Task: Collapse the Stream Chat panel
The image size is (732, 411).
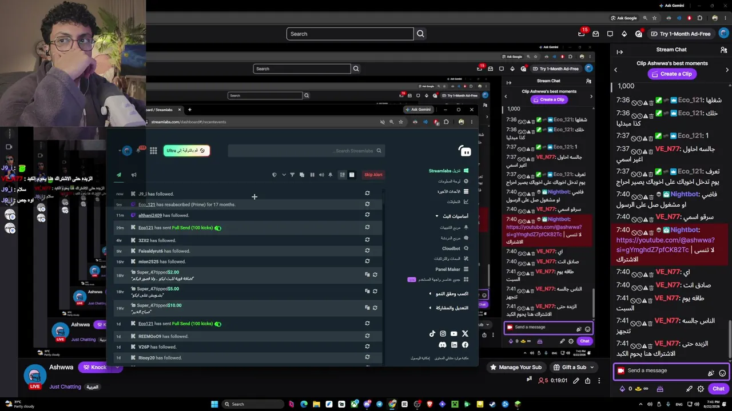Action: 620,51
